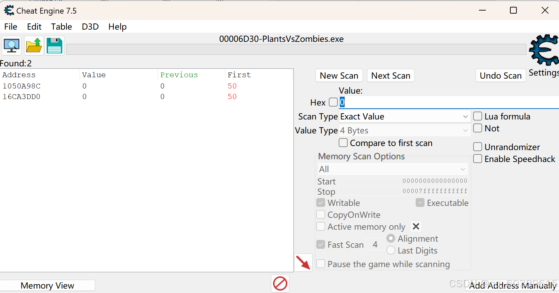
Task: Select the Alignment radio option
Action: click(x=391, y=238)
